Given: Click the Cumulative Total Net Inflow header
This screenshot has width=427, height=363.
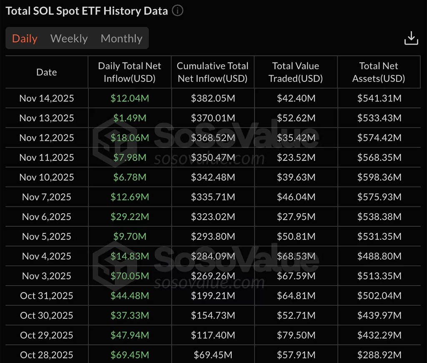Looking at the screenshot, I should pyautogui.click(x=213, y=72).
